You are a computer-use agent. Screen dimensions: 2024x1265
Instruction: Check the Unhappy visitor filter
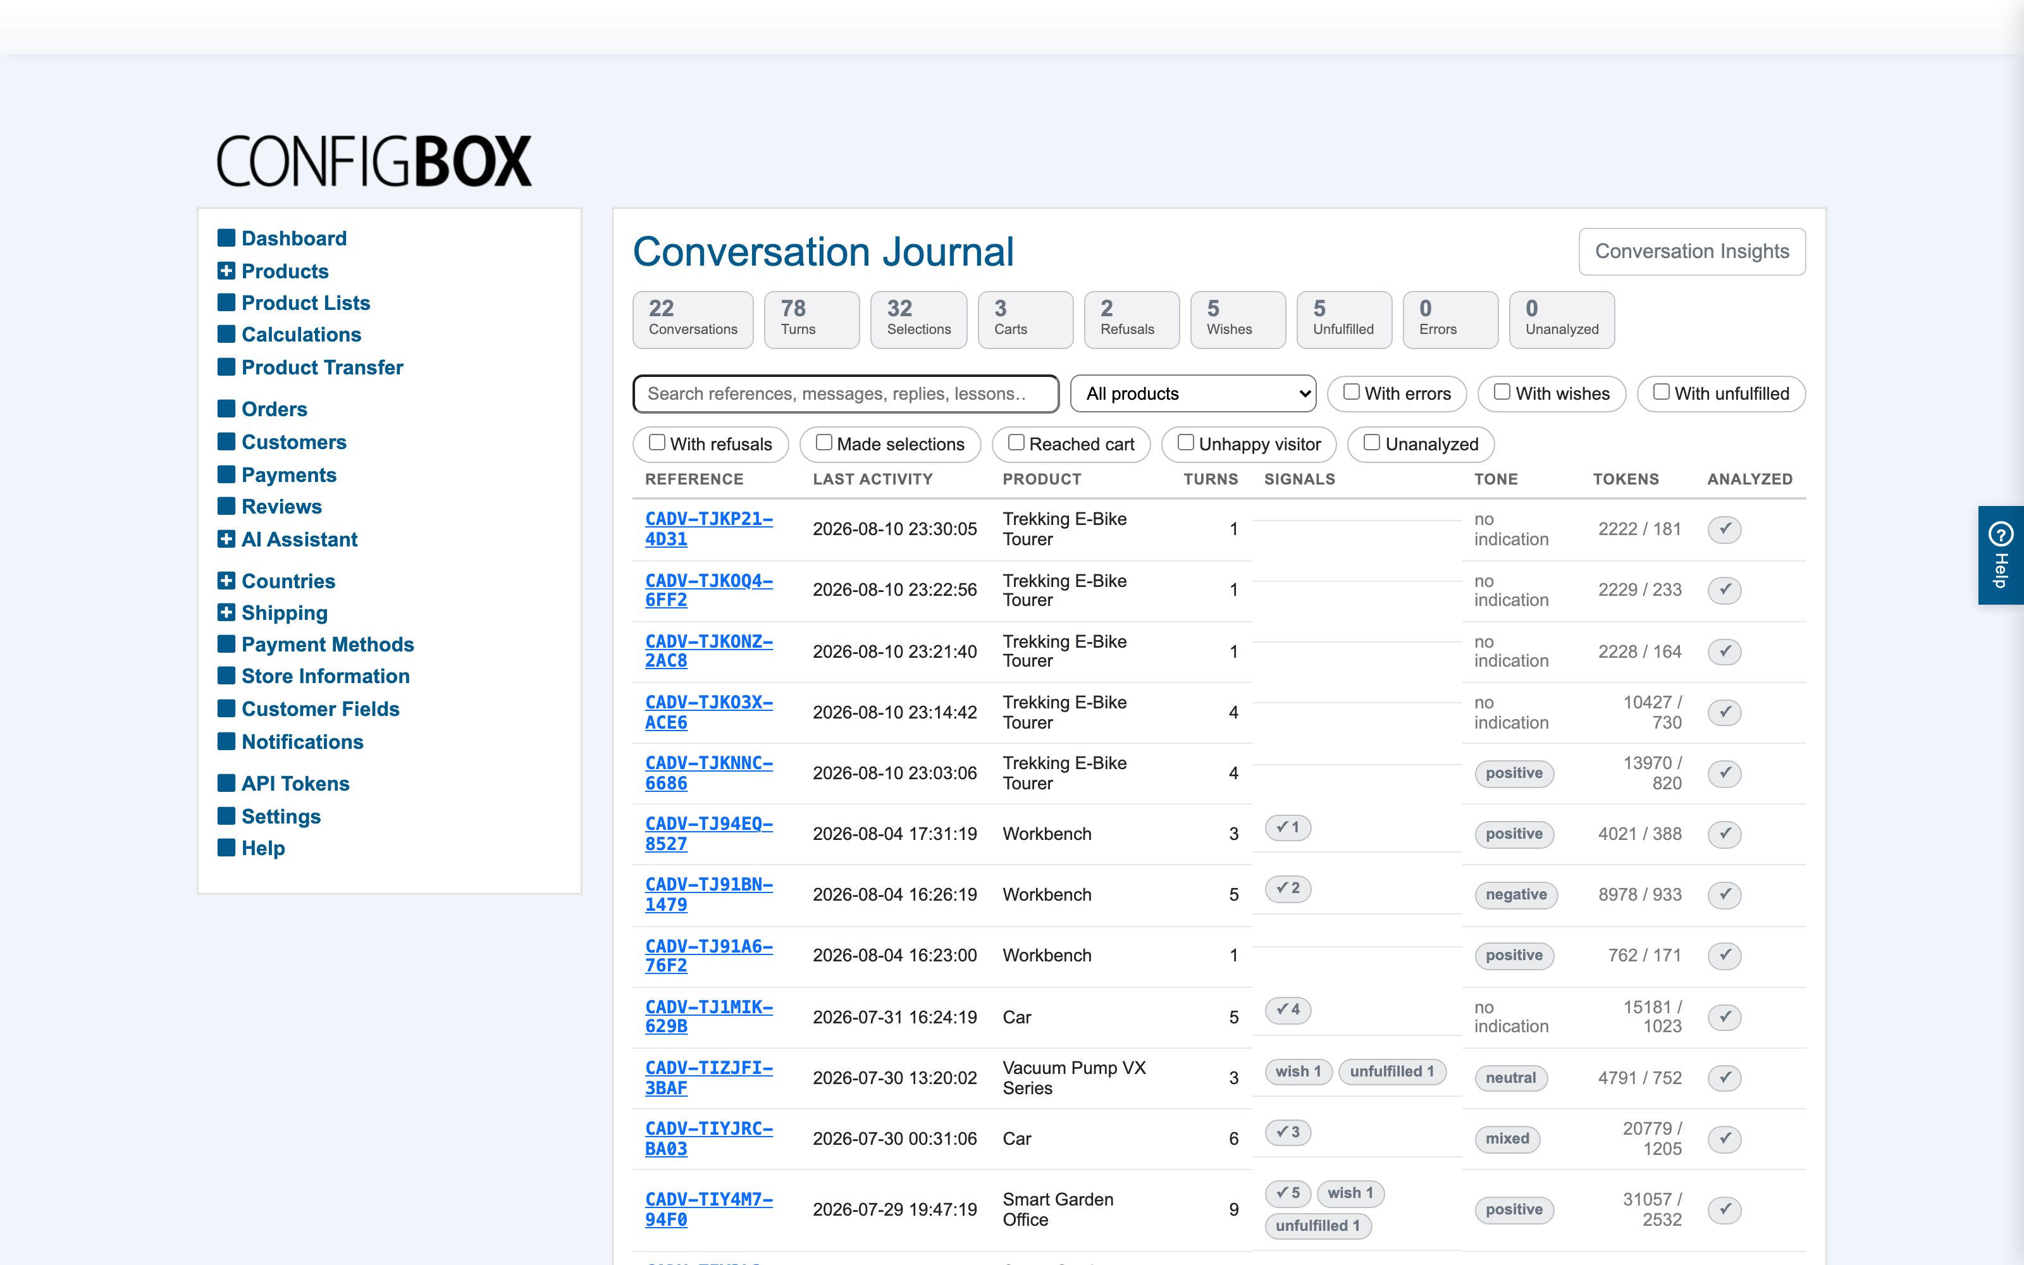[x=1185, y=443]
